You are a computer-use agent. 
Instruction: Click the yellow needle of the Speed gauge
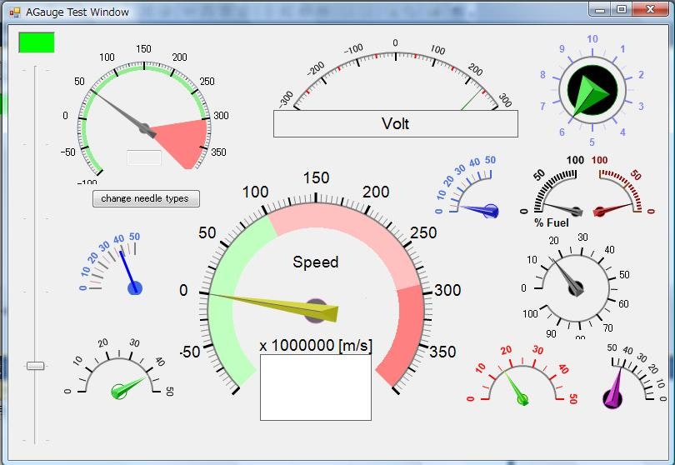(x=276, y=306)
